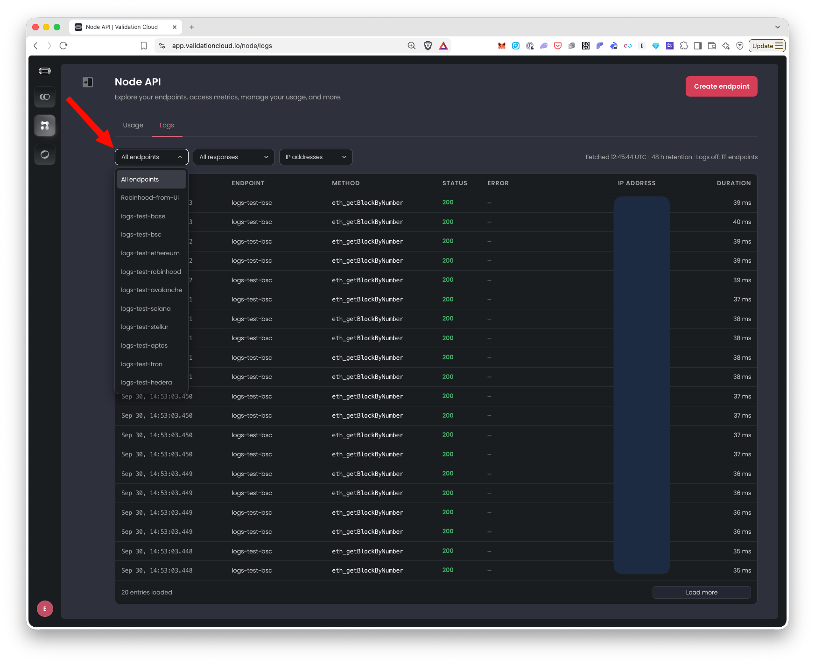This screenshot has width=815, height=664.
Task: Open the MetaMask fox extension
Action: (x=502, y=46)
